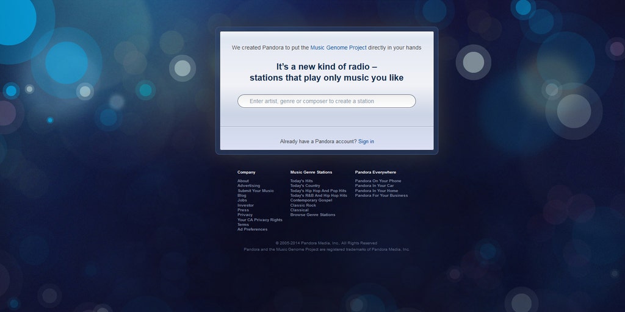Click Your CA Privacy Rights link

coord(260,220)
